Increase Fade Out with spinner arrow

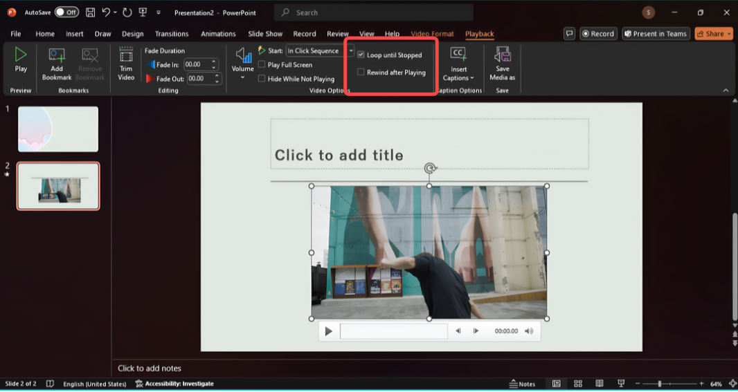(217, 75)
